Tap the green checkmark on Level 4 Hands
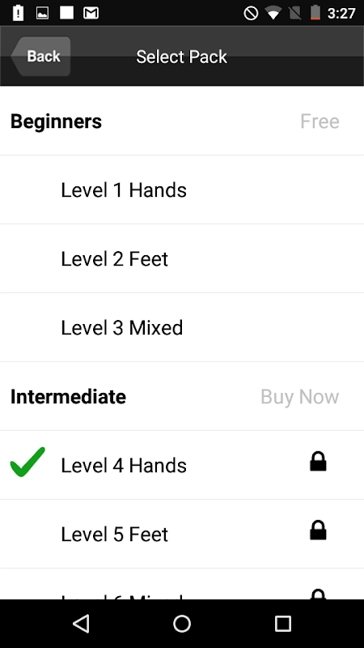Screen dimensions: 364x648 tap(28, 462)
